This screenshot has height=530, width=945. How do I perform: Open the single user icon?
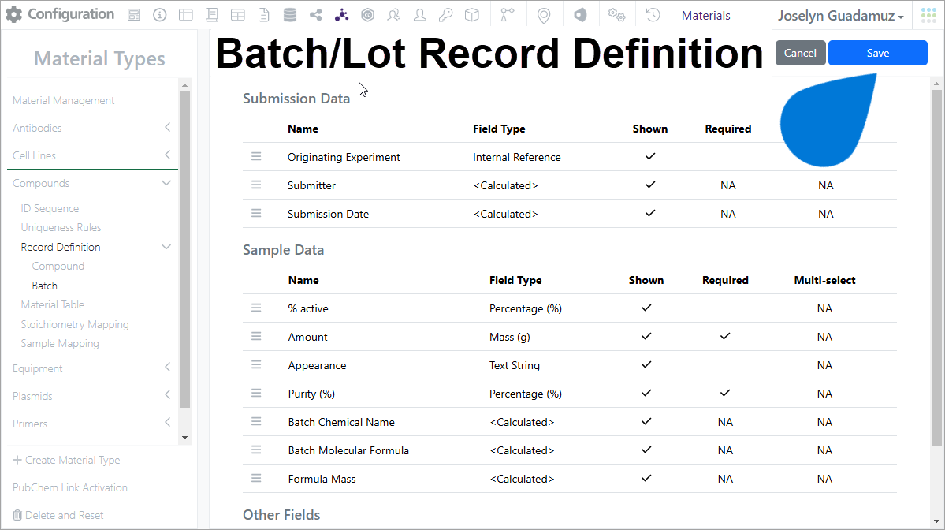pyautogui.click(x=419, y=16)
